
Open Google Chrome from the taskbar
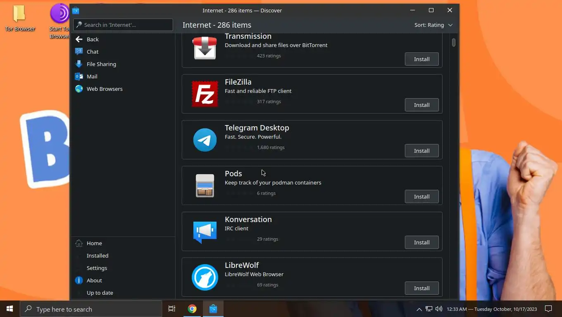pyautogui.click(x=192, y=309)
